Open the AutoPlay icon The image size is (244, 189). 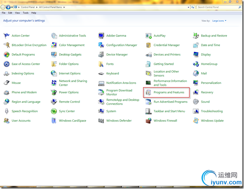click(148, 36)
